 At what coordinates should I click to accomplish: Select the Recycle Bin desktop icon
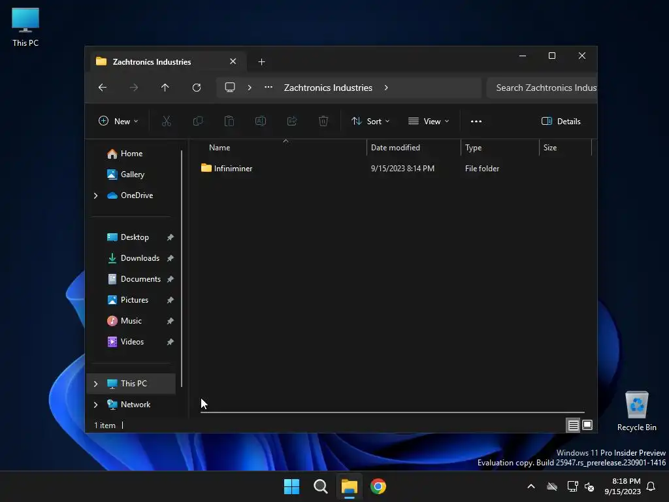click(636, 411)
